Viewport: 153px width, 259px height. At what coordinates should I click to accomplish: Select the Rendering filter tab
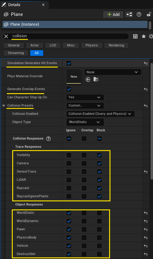point(116,45)
